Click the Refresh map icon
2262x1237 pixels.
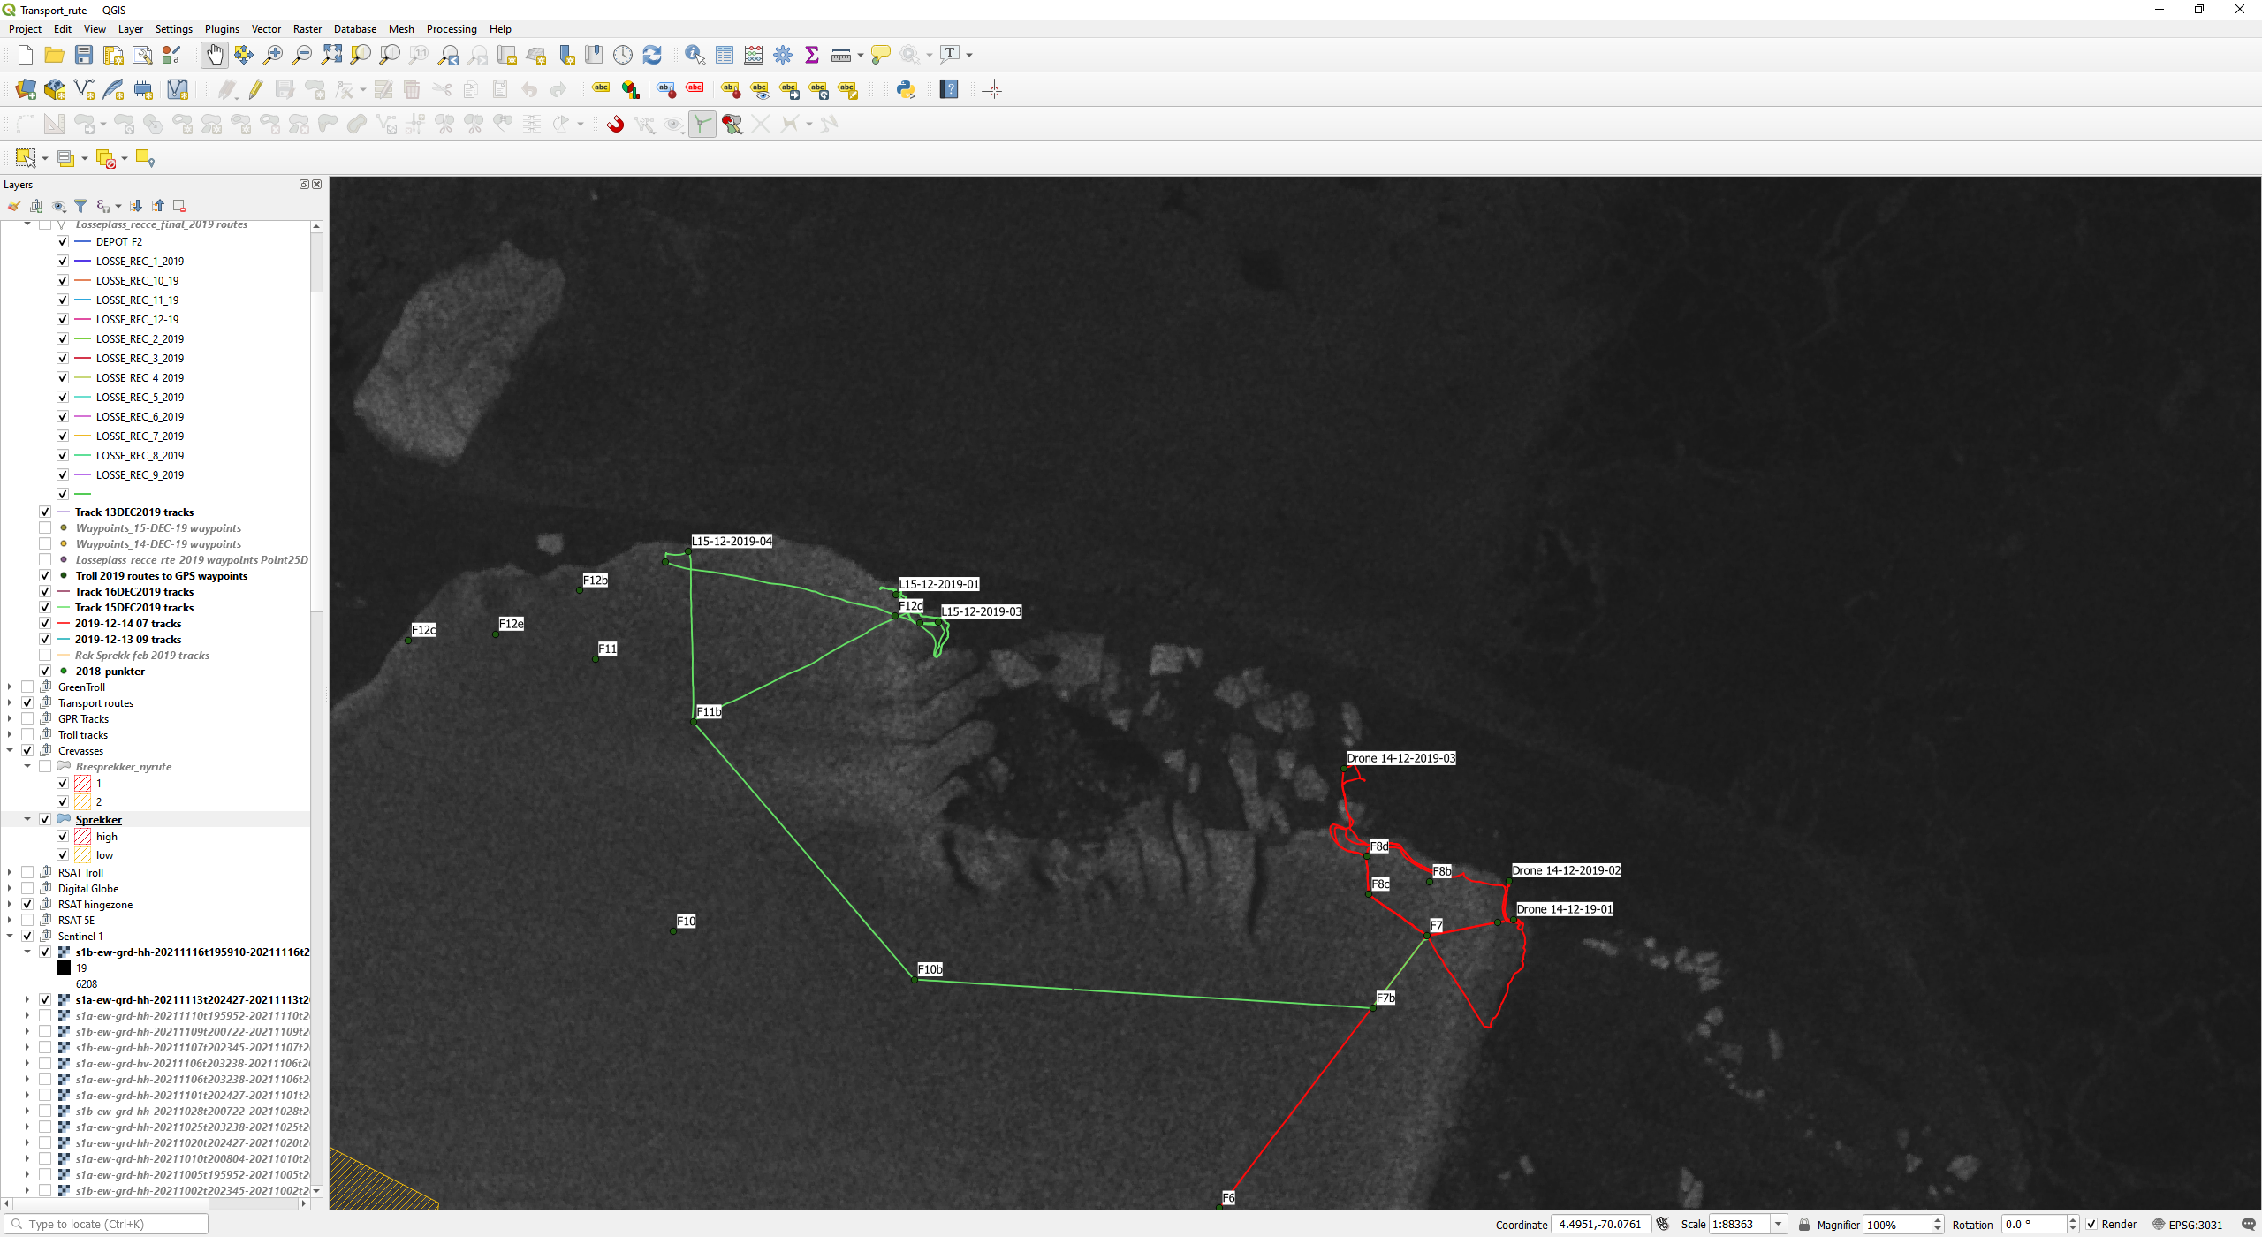pos(652,55)
